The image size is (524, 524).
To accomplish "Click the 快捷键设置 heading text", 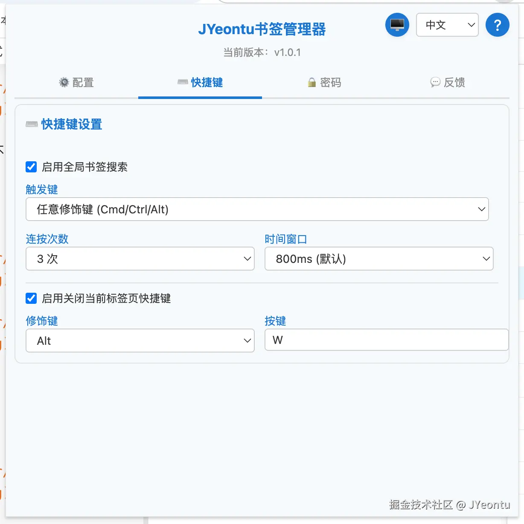I will coord(72,124).
